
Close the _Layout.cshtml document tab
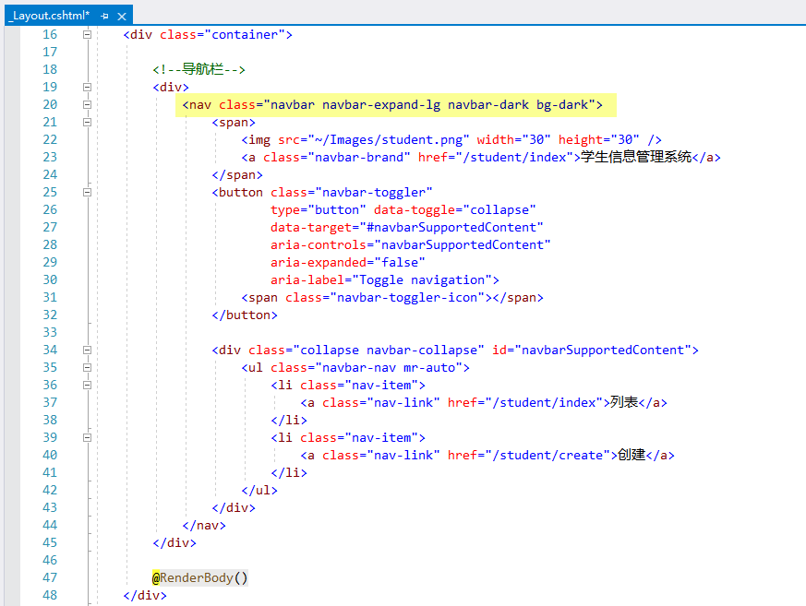(120, 15)
